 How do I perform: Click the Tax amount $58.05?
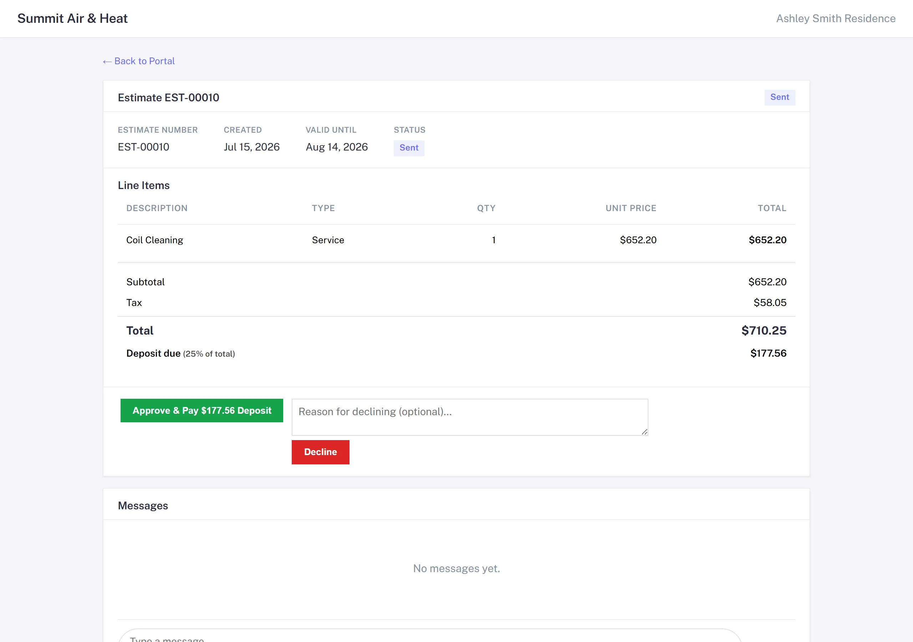770,302
